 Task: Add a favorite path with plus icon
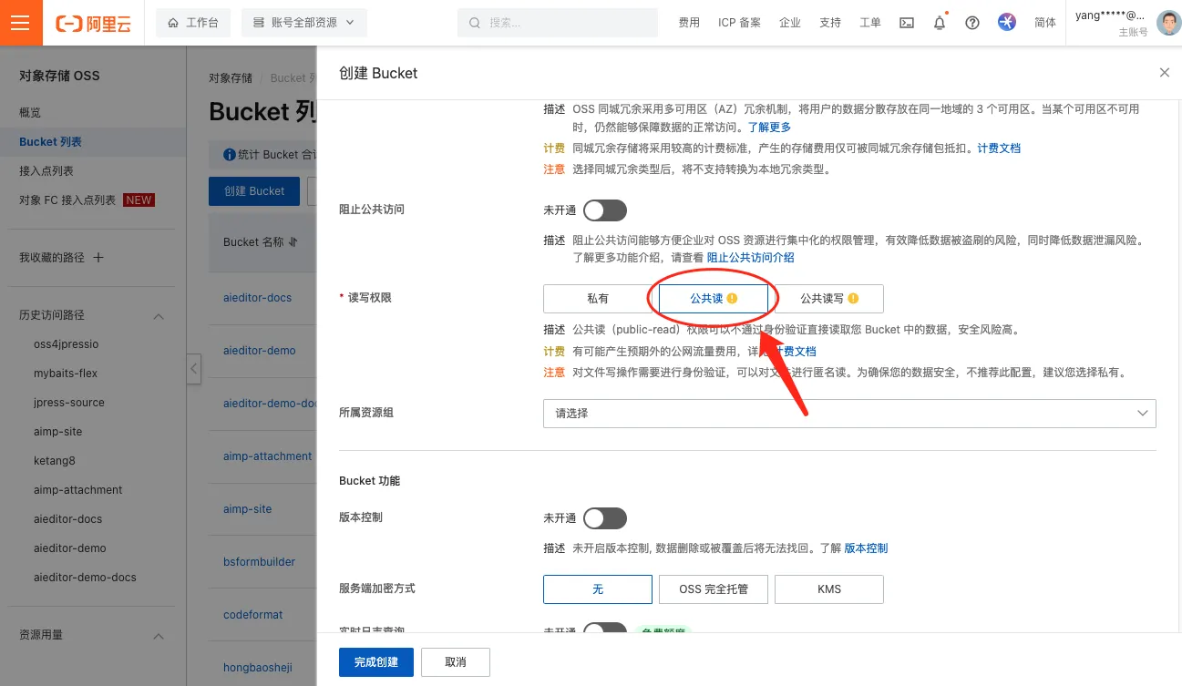(98, 258)
